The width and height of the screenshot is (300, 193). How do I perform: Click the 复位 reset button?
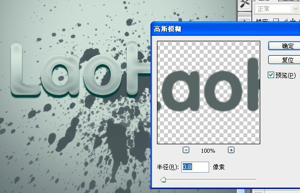[284, 60]
